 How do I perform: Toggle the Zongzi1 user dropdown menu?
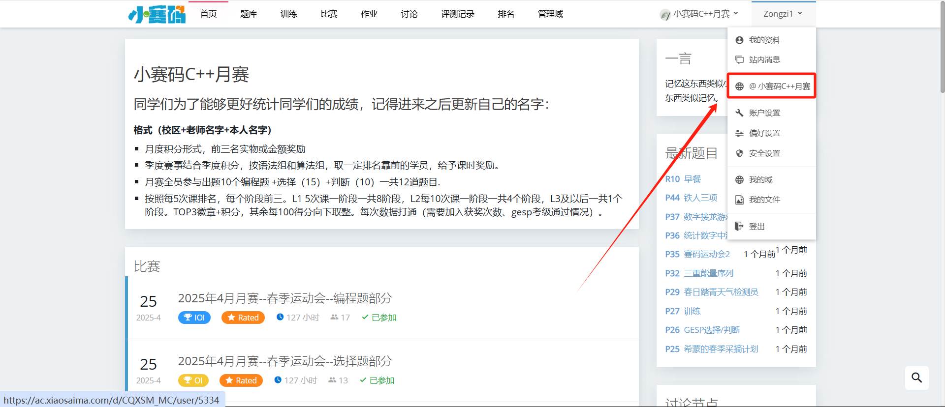783,14
